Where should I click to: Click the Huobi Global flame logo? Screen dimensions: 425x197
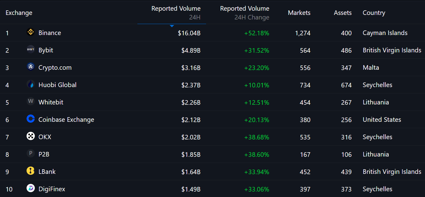coord(31,85)
